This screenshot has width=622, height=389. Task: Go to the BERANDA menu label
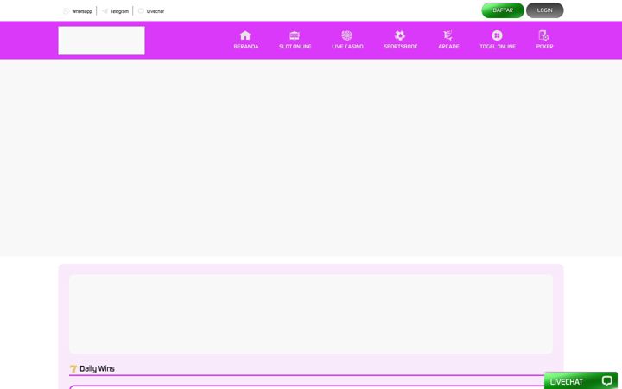click(x=246, y=47)
